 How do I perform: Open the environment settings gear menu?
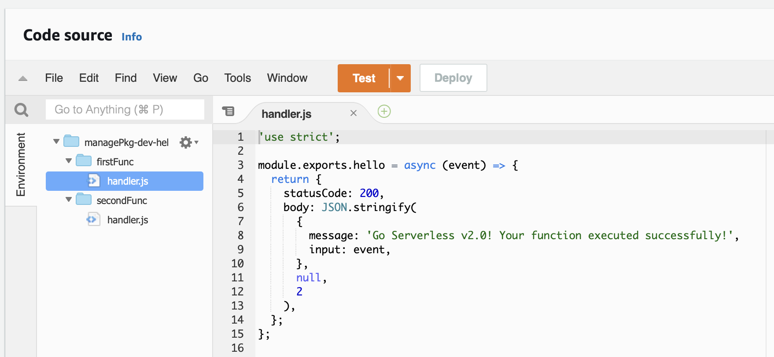point(189,142)
